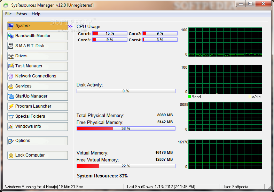Screen dimensions: 274x192
Task: Click the '16176 MB' virtual memory value
Action: [x=164, y=152]
